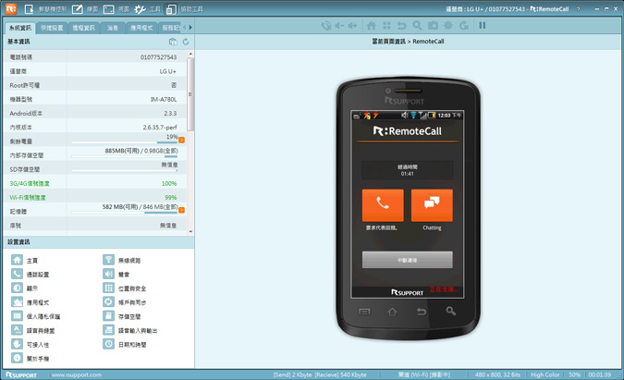
Task: Open the wireless network setting
Action: tap(122, 260)
